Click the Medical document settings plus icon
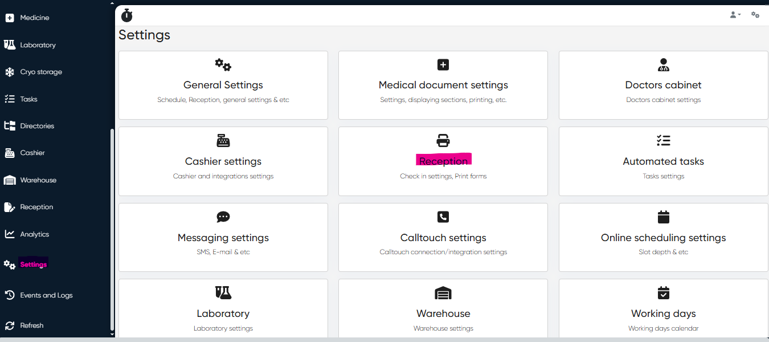This screenshot has height=342, width=769. coord(443,64)
